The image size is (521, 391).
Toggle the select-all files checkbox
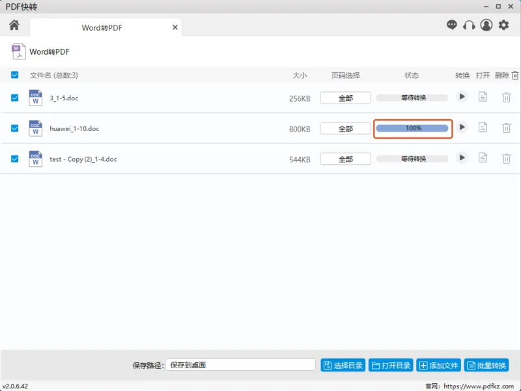[x=14, y=75]
